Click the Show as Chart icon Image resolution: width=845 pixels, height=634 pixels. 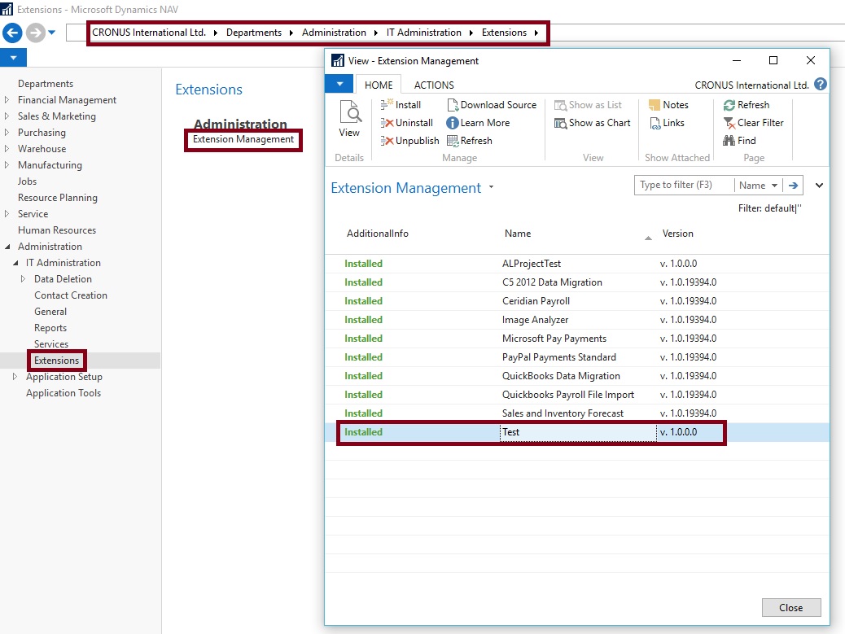[x=560, y=123]
